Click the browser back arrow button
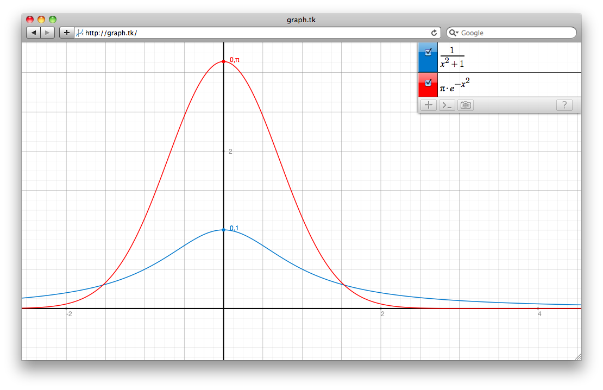603x390 pixels. click(33, 33)
